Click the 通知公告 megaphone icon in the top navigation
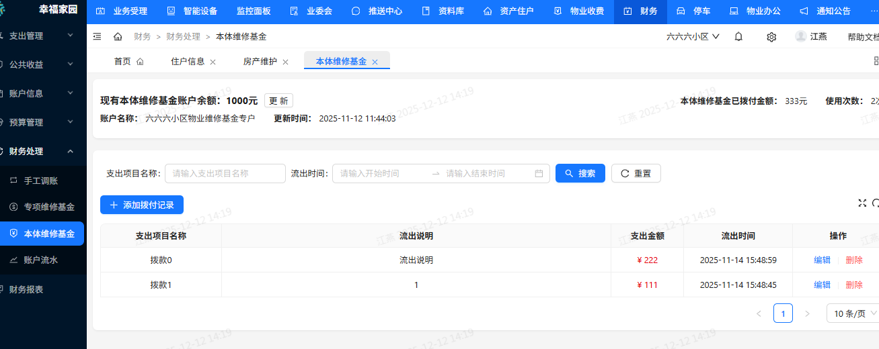The image size is (879, 349). tap(804, 11)
